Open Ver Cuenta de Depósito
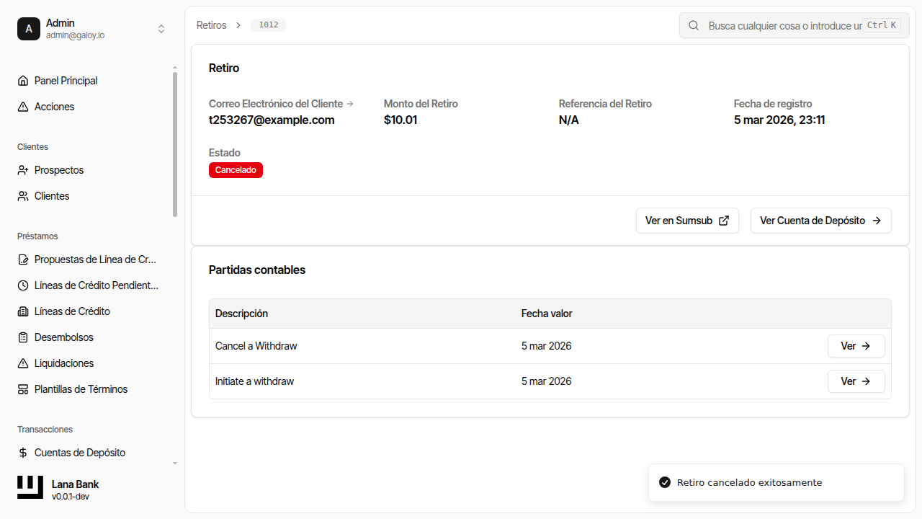 pyautogui.click(x=820, y=221)
